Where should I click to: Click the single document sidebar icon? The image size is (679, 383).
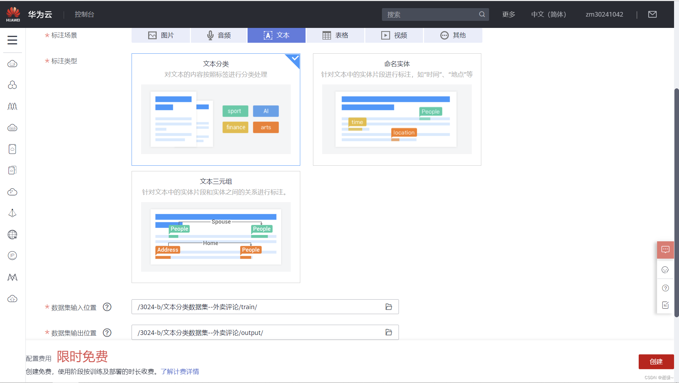(12, 149)
